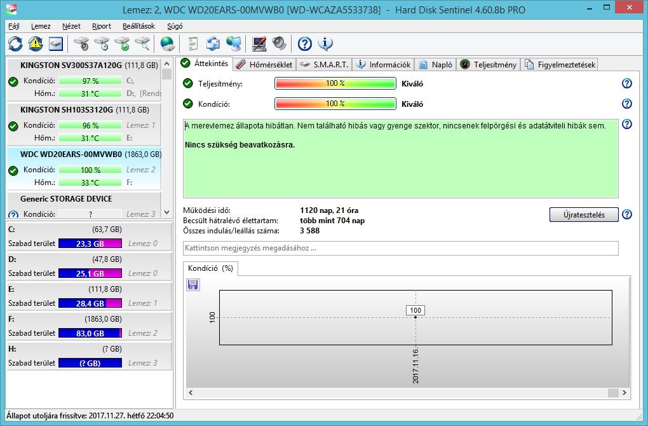Viewport: 648px width, 426px height.
Task: Click the Teljesítmény 100 % gradient bar
Action: point(335,83)
